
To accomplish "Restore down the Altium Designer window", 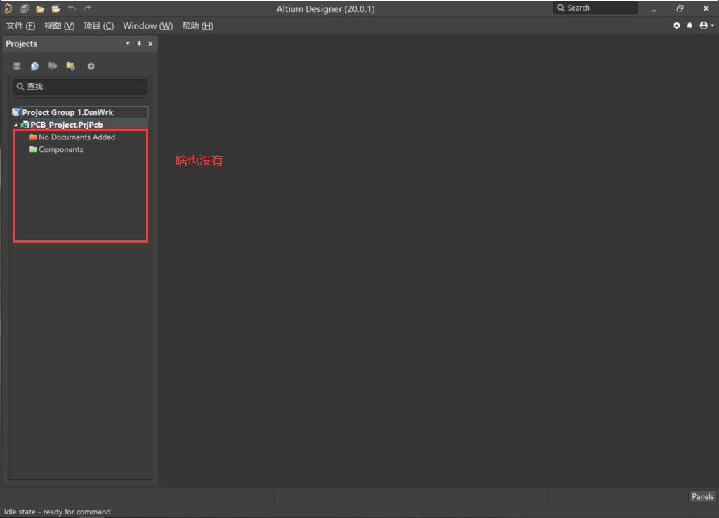I will (x=680, y=8).
